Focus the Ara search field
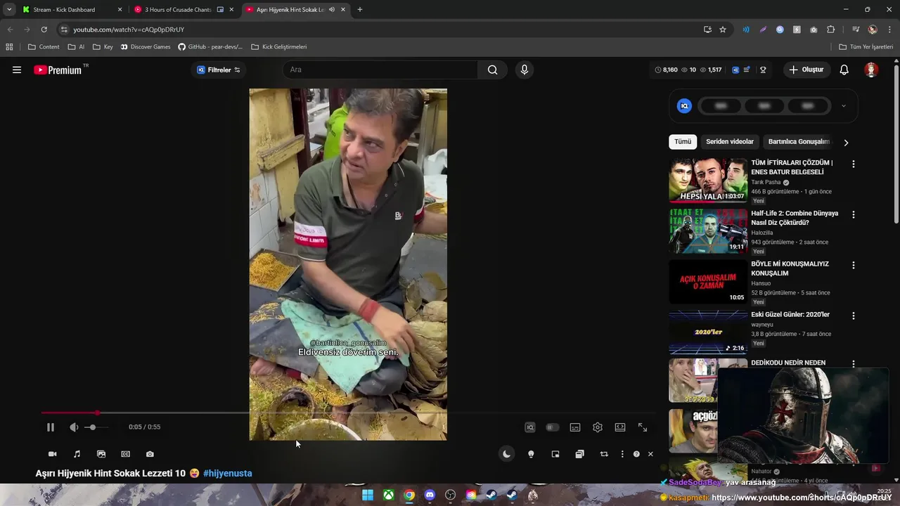This screenshot has width=900, height=506. [380, 70]
